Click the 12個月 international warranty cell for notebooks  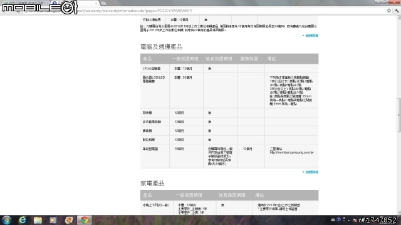[x=247, y=149]
